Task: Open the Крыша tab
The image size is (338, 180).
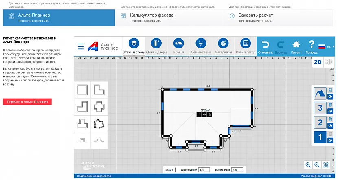Action: coord(178,46)
